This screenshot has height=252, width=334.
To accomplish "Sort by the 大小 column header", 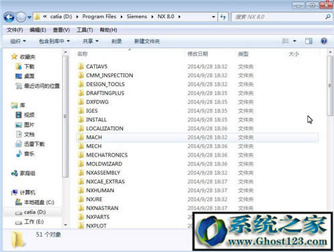I will (x=294, y=54).
